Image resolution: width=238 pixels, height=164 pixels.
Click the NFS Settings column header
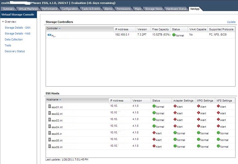pyautogui.click(x=225, y=100)
